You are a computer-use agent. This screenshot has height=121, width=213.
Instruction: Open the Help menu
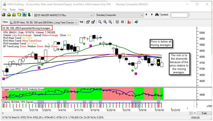(x=21, y=10)
